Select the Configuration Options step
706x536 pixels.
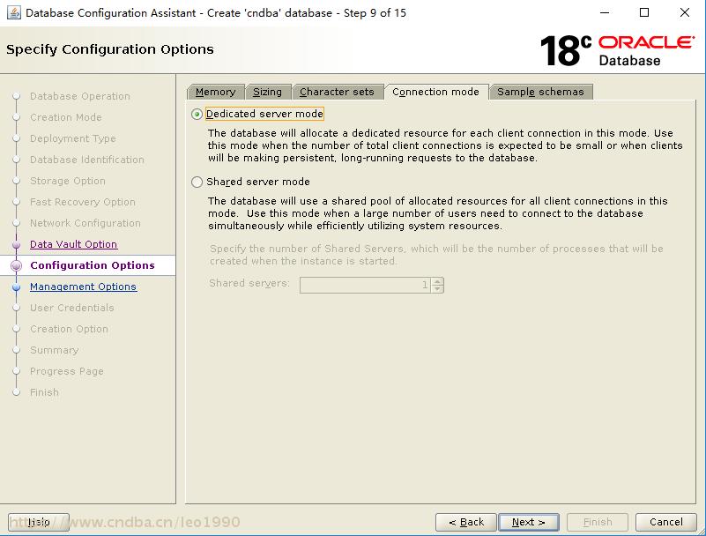click(93, 265)
